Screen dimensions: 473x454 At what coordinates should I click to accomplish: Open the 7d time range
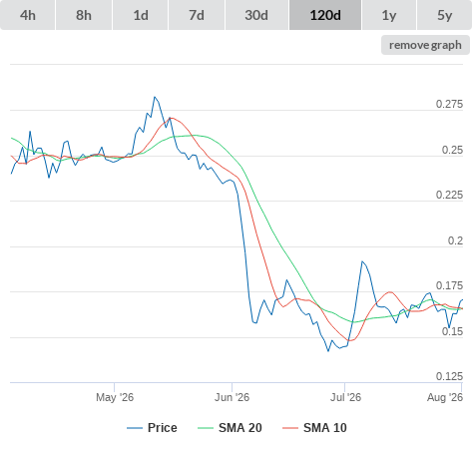point(197,15)
